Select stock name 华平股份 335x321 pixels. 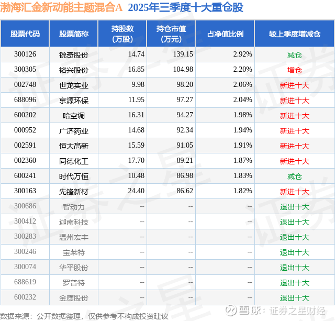tap(74, 268)
